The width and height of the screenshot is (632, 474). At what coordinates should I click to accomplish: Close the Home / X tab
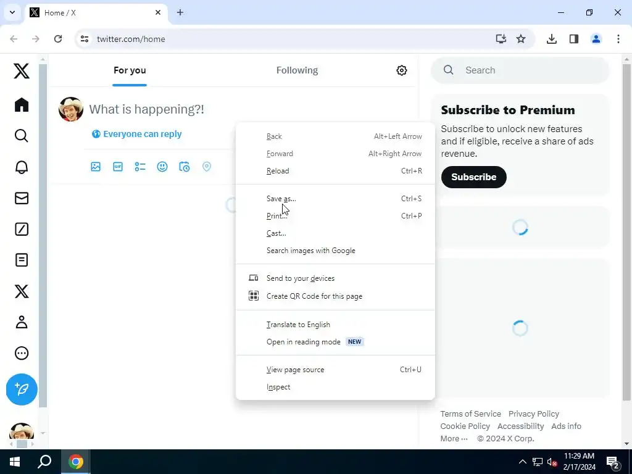[158, 12]
